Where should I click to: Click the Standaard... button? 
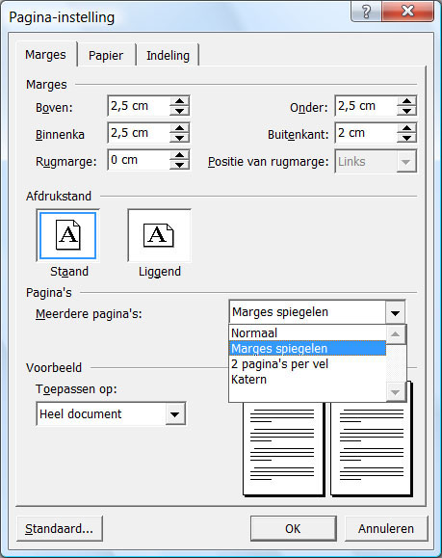tap(60, 529)
